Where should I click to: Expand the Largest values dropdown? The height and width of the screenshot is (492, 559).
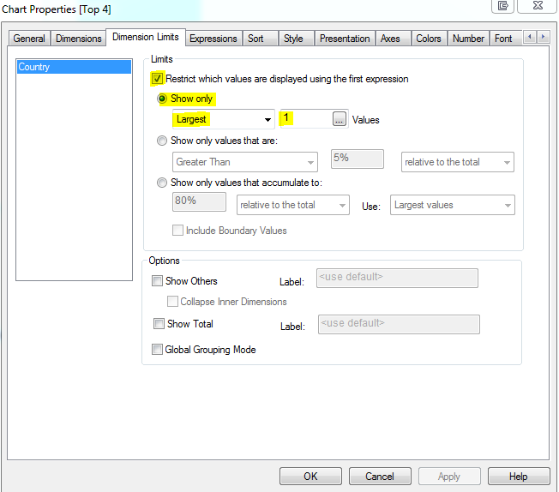(453, 205)
